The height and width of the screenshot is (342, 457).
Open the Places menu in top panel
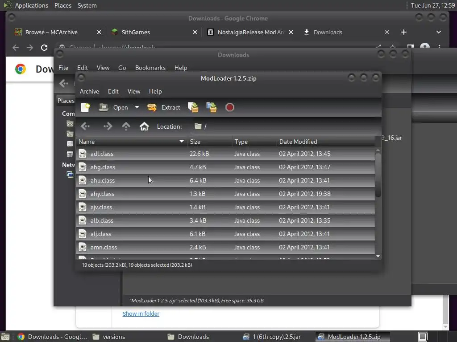[63, 5]
